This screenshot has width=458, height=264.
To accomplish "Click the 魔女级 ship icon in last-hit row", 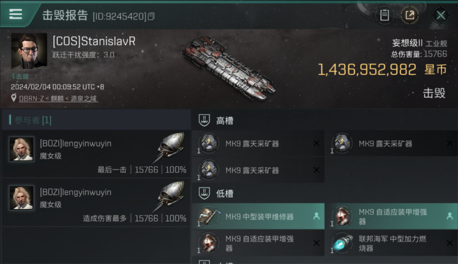I will pyautogui.click(x=169, y=147).
